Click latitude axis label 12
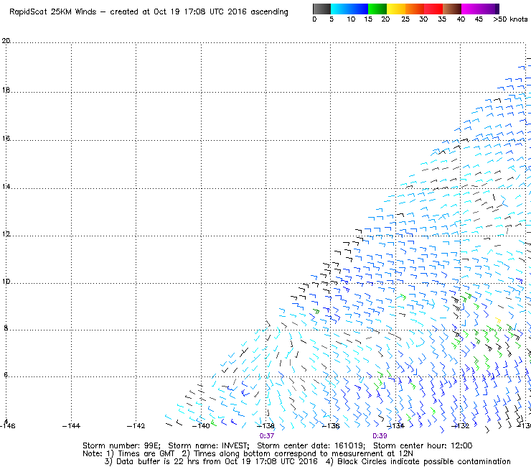Viewport: 531px width, 467px height. pyautogui.click(x=6, y=234)
